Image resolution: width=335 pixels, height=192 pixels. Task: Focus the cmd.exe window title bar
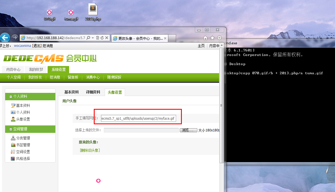point(281,43)
